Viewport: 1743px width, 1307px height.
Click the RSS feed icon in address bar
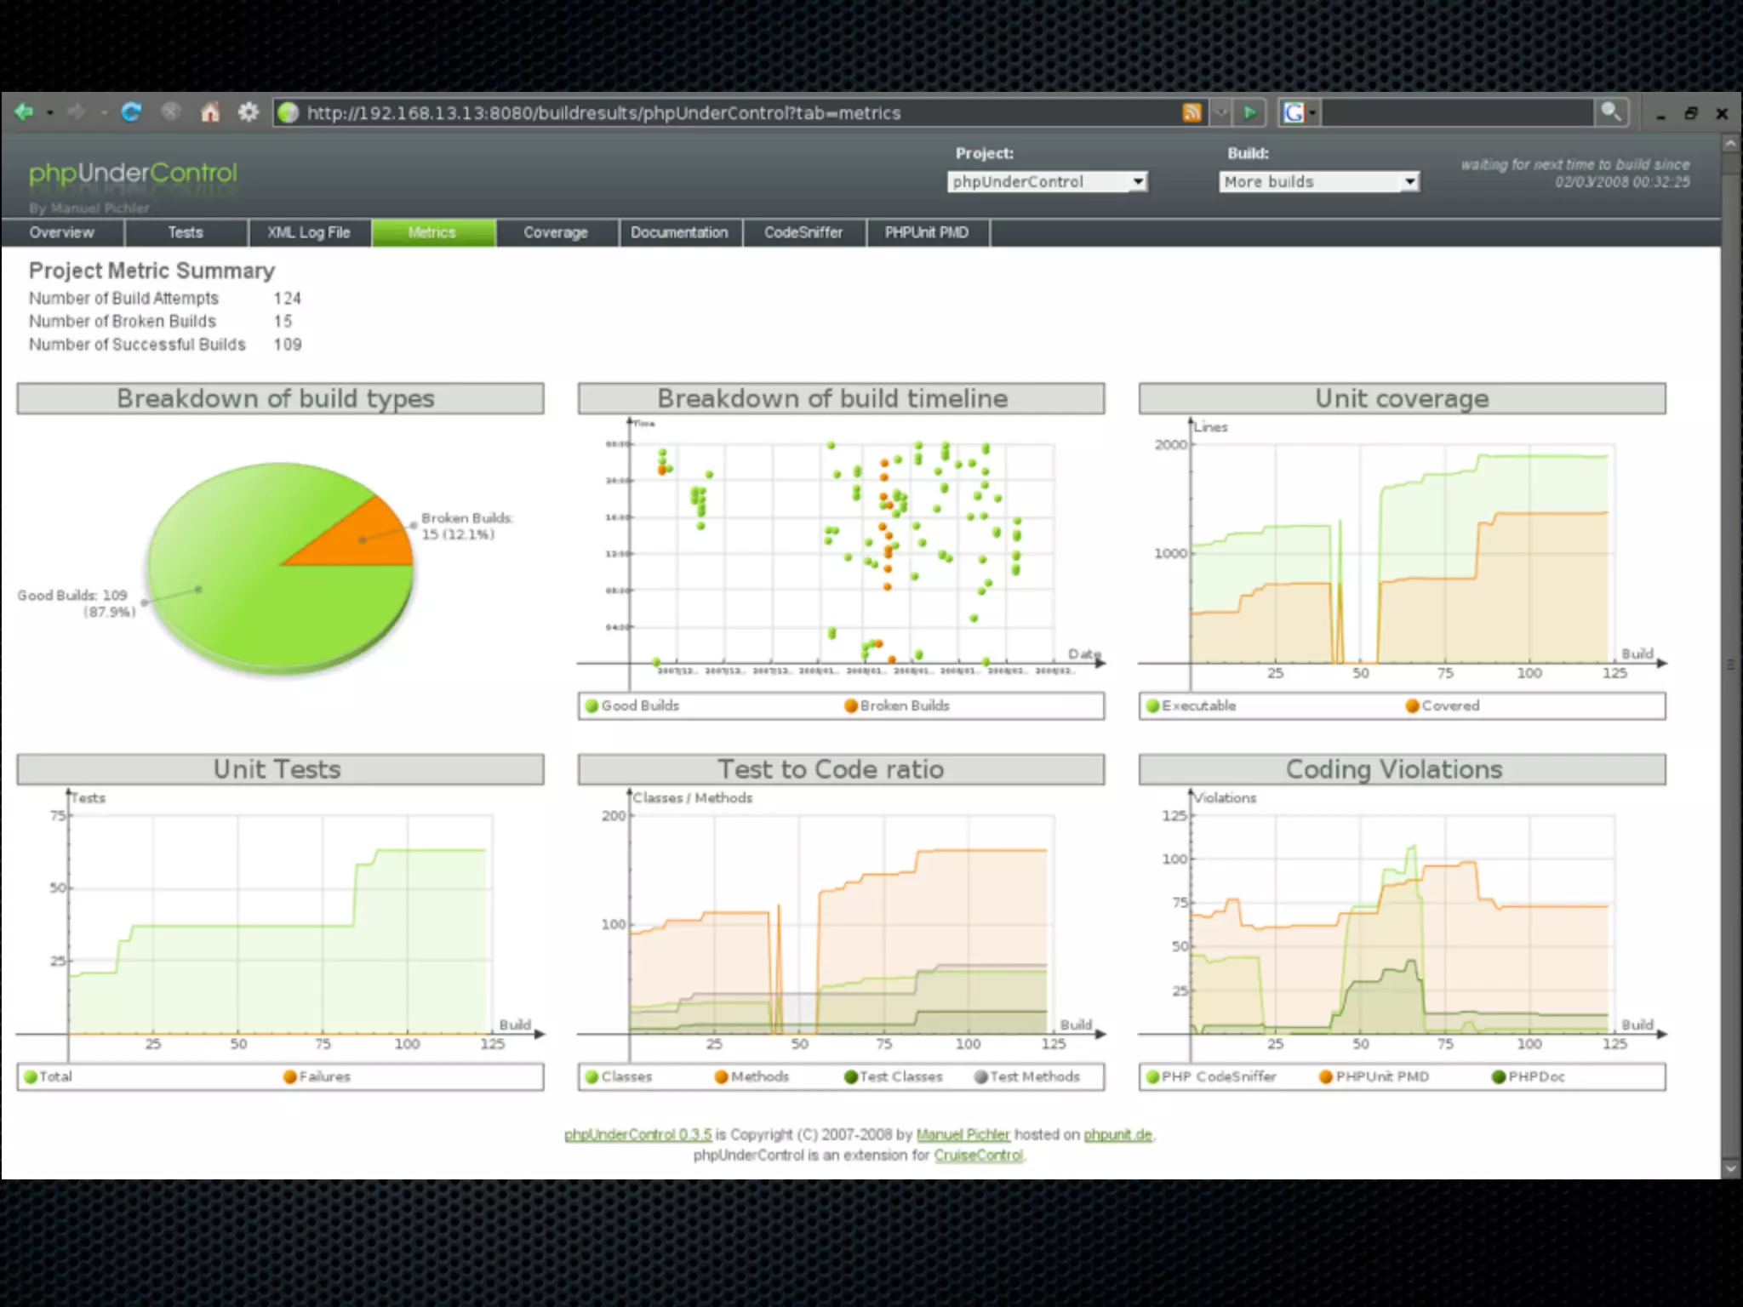point(1192,112)
